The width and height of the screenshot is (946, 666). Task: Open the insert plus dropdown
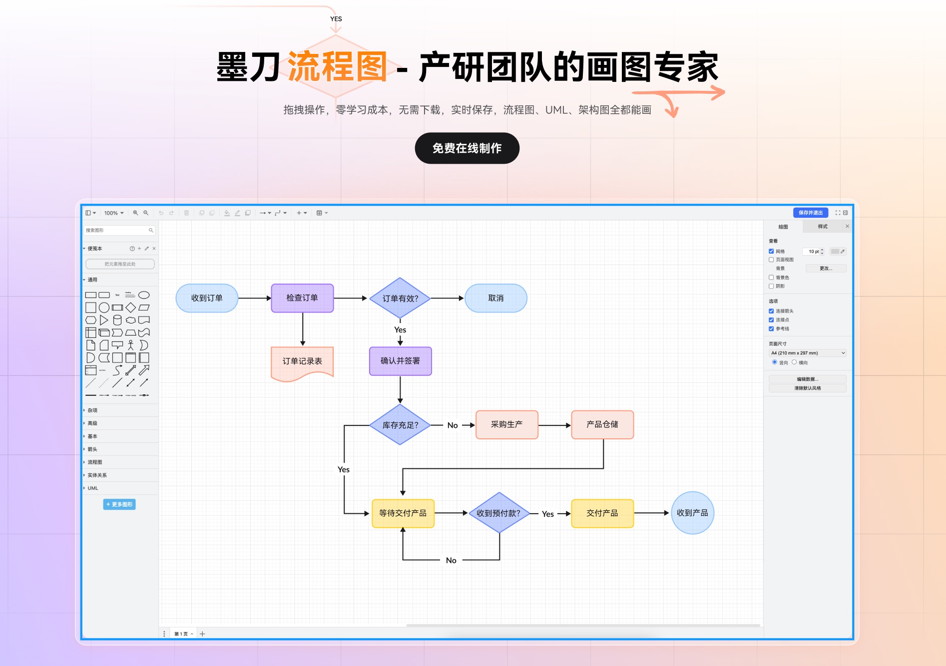tap(302, 213)
